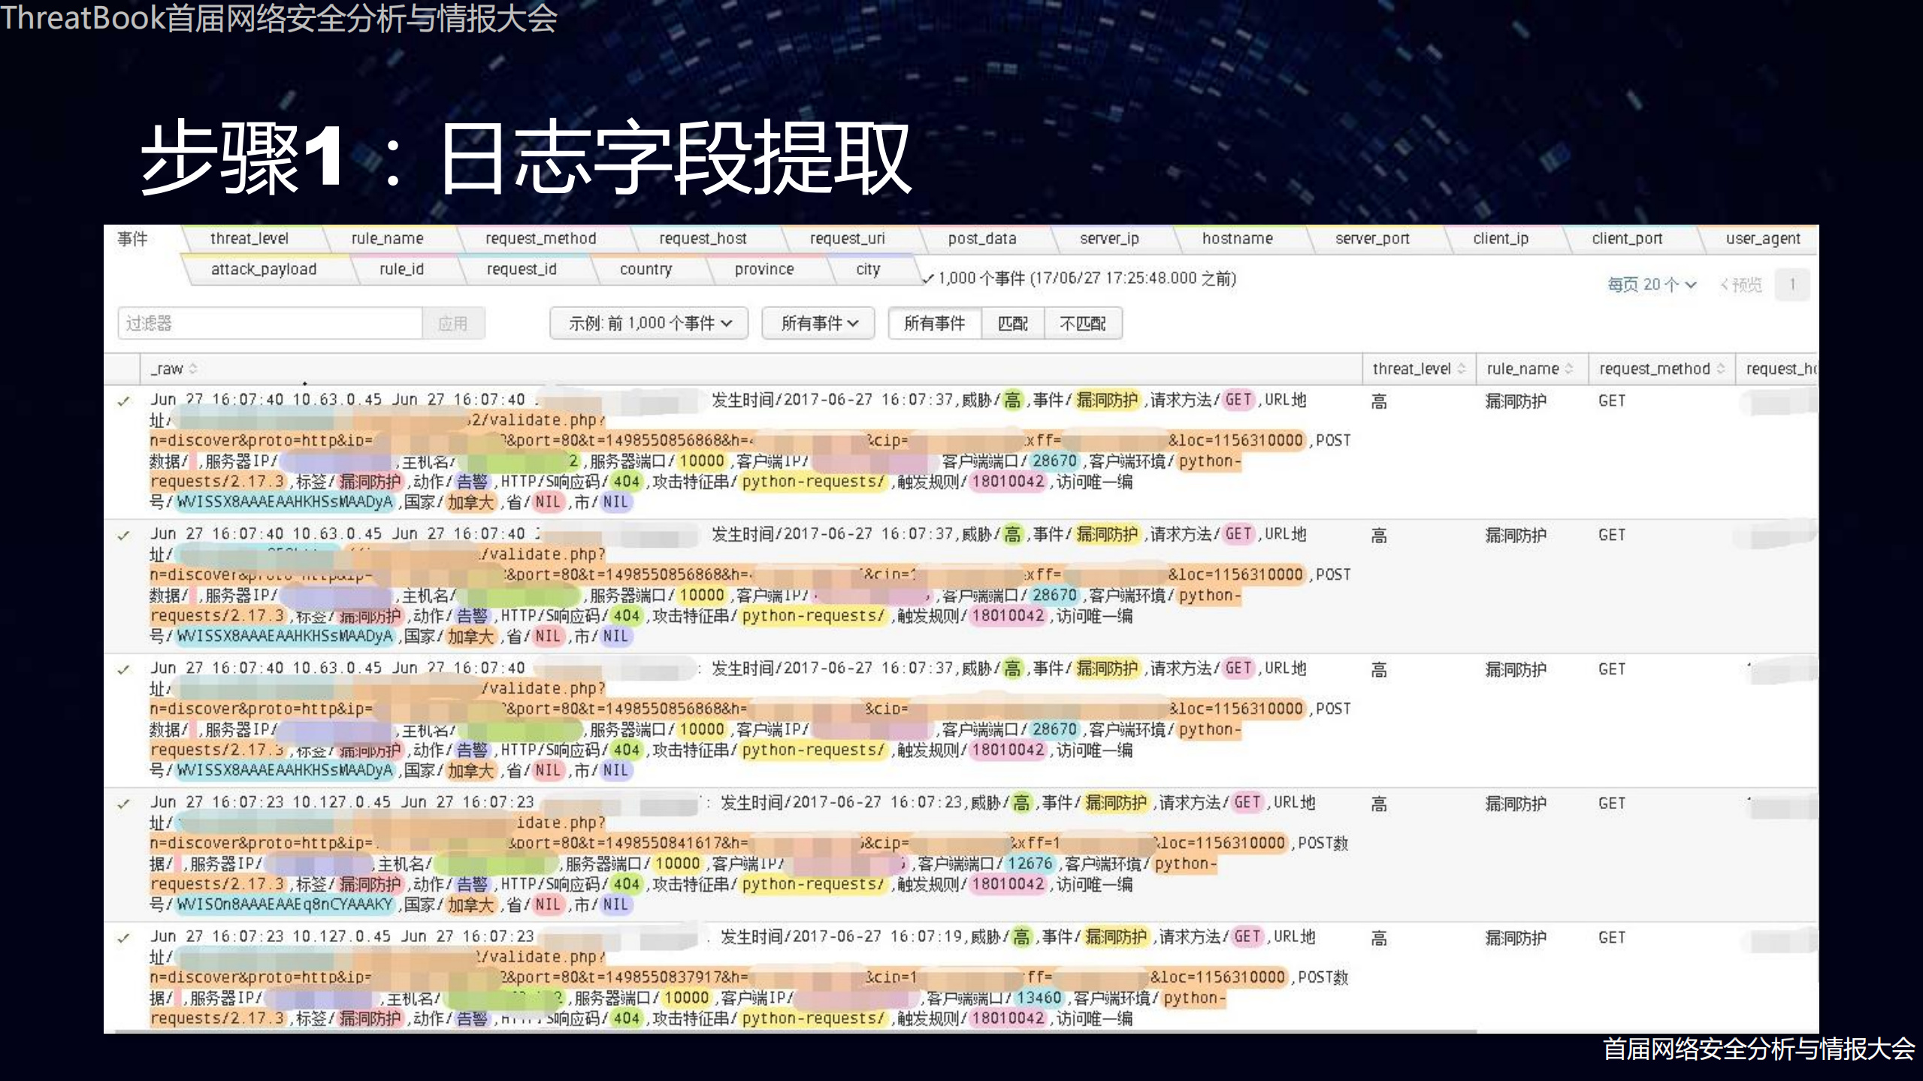Viewport: 1923px width, 1081px height.
Task: Select the 事件 tab on the left
Action: pos(132,238)
